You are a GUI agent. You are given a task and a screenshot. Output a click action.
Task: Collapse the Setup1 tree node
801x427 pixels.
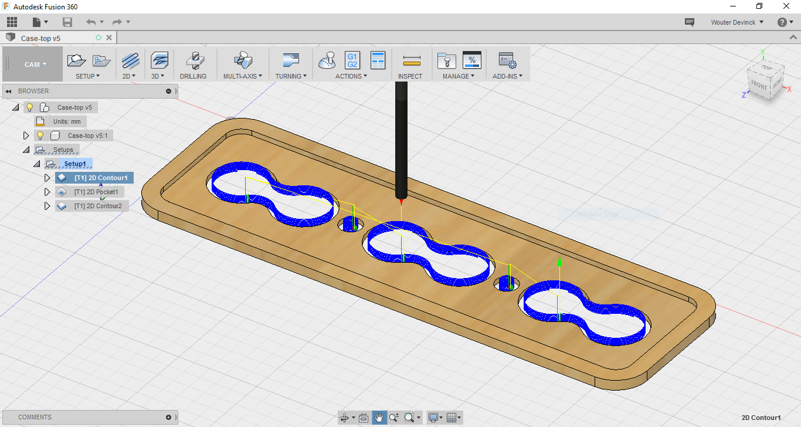pos(37,164)
